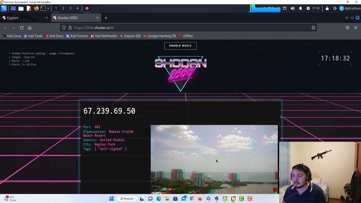Click the 17:18 panel clock
Viewport: 361px width, 203px height.
point(316,8)
